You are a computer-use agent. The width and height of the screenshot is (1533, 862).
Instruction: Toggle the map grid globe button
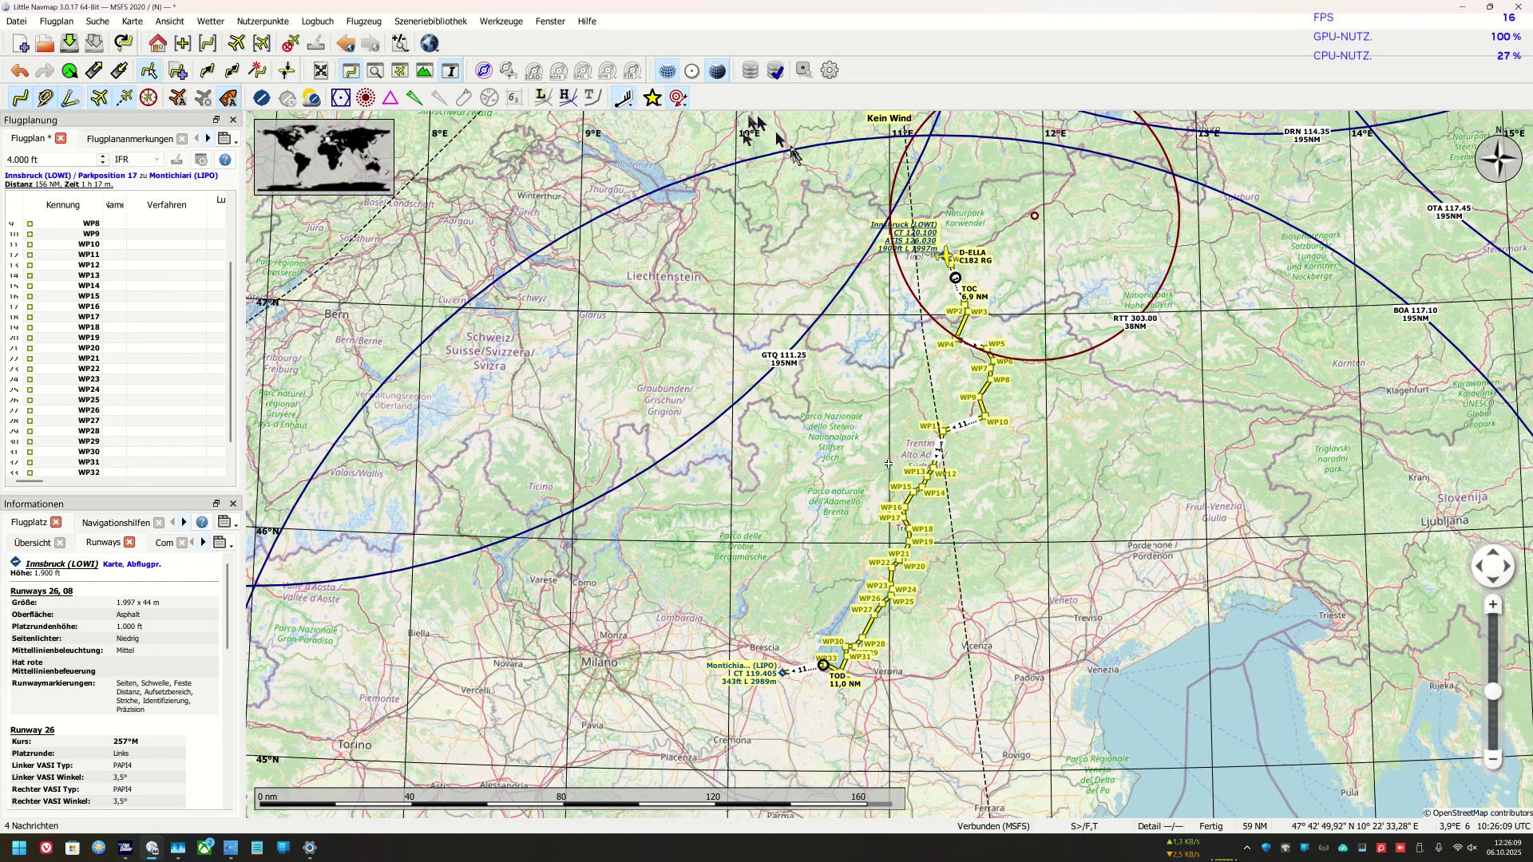667,71
